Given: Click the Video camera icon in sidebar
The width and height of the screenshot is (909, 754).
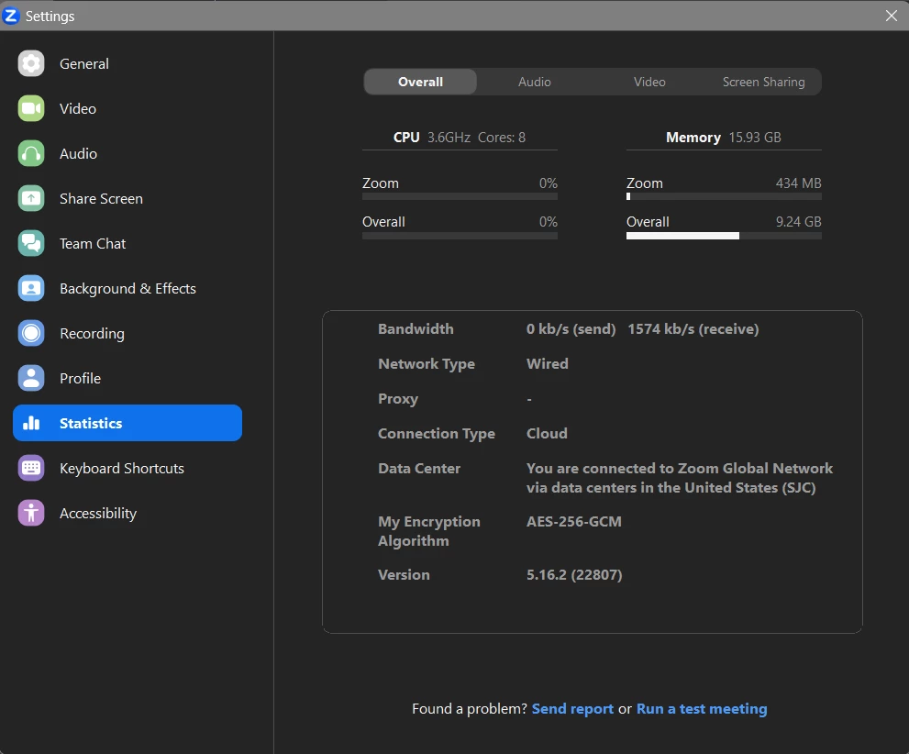Looking at the screenshot, I should (30, 108).
